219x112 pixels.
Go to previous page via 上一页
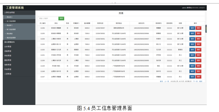click(x=167, y=81)
